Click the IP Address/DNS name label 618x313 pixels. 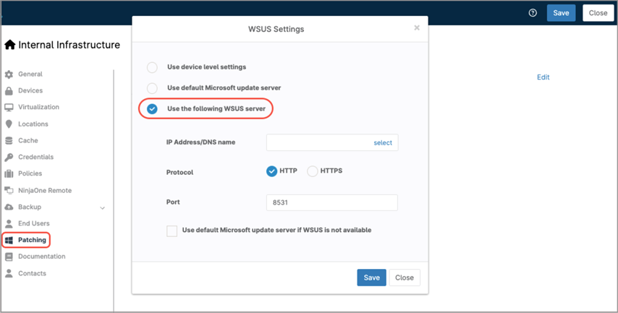point(200,142)
